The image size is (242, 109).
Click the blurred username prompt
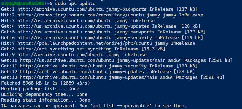pos(24,3)
